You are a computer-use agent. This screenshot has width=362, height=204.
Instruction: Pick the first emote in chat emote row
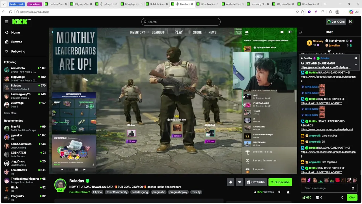coord(303,180)
